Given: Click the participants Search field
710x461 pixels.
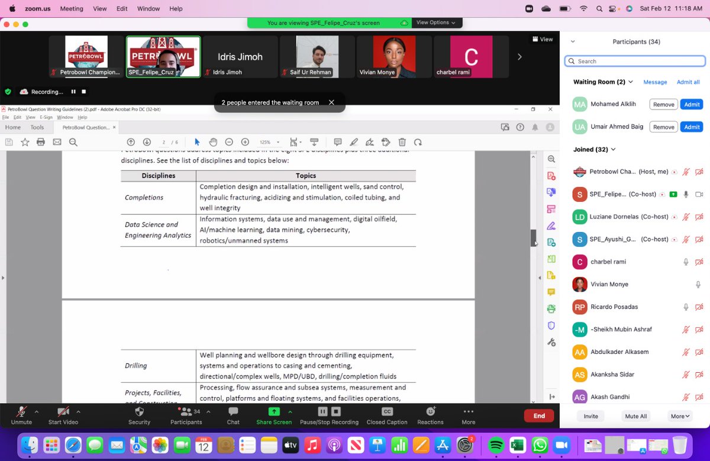Looking at the screenshot, I should pyautogui.click(x=635, y=61).
